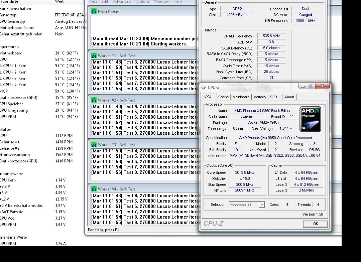The width and height of the screenshot is (361, 262).
Task: Open the Options menu in Prime95
Action: [x=142, y=1]
